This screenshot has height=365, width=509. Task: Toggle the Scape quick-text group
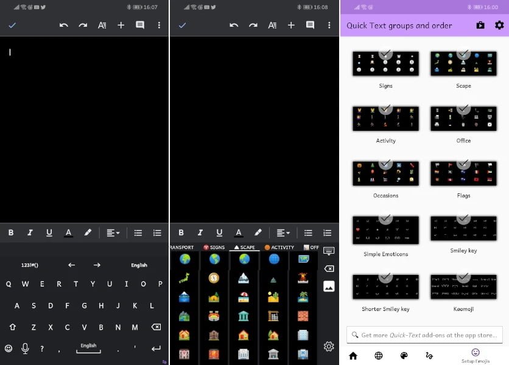pos(463,64)
